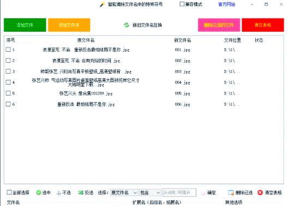287x206 pixels.
Task: Select new file name 004.jpg
Action: (182, 83)
